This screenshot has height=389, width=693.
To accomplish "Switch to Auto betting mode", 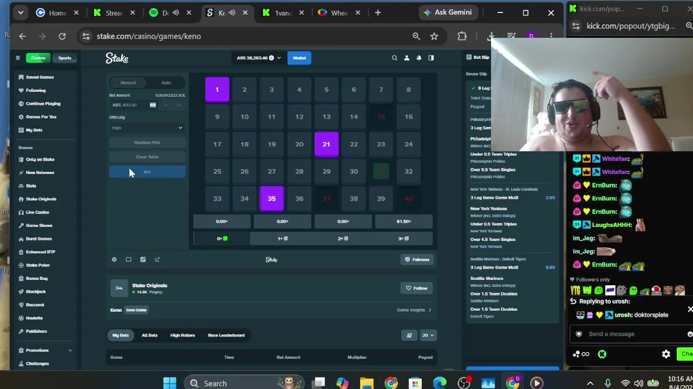I will click(x=166, y=83).
